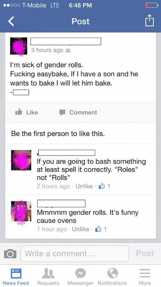Open the share icon in header
The image size is (161, 287).
click(x=150, y=21)
